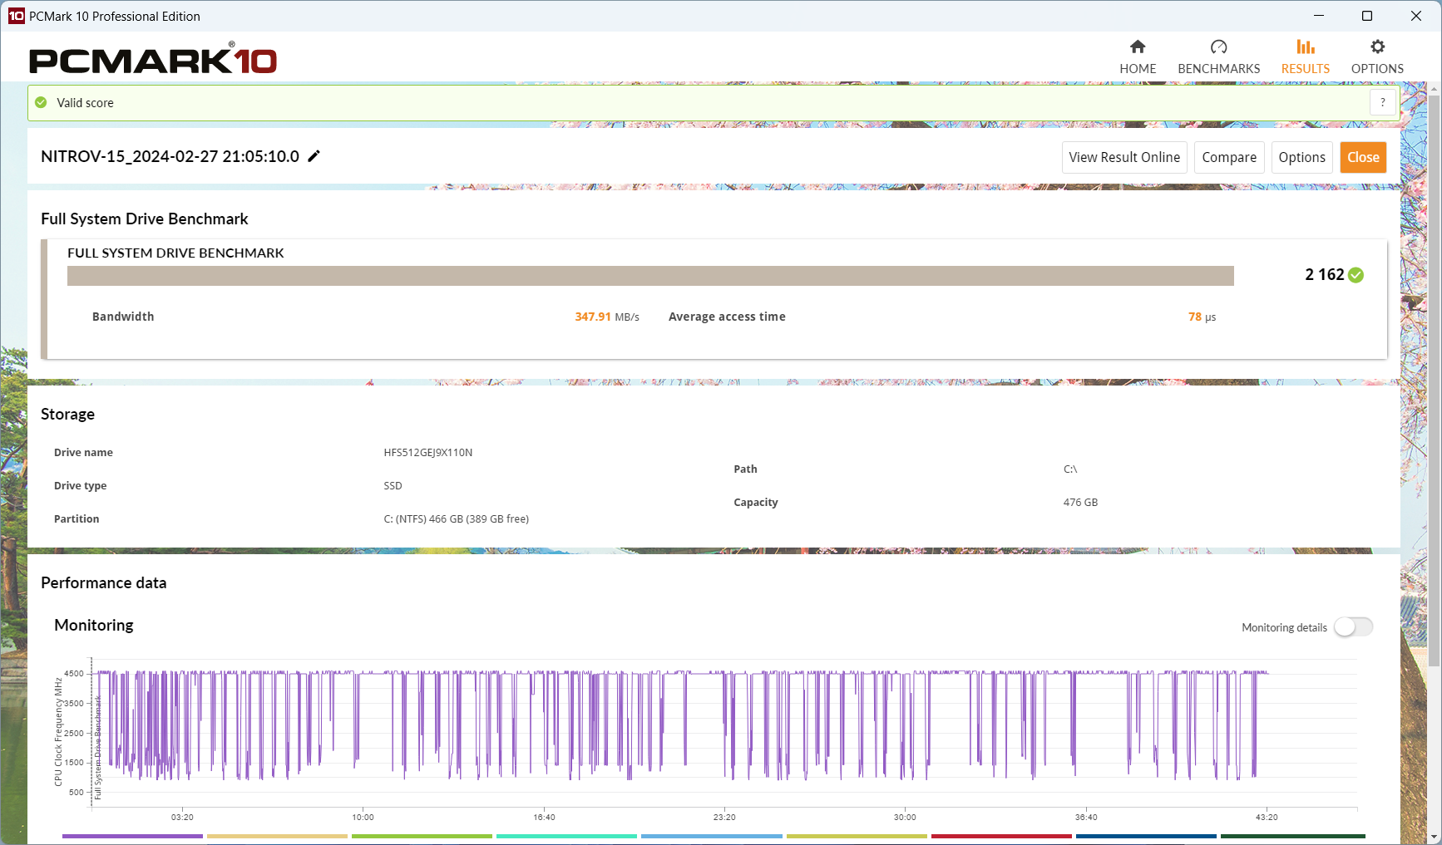Edit the result name with the pencil icon
The height and width of the screenshot is (845, 1442).
(x=314, y=156)
